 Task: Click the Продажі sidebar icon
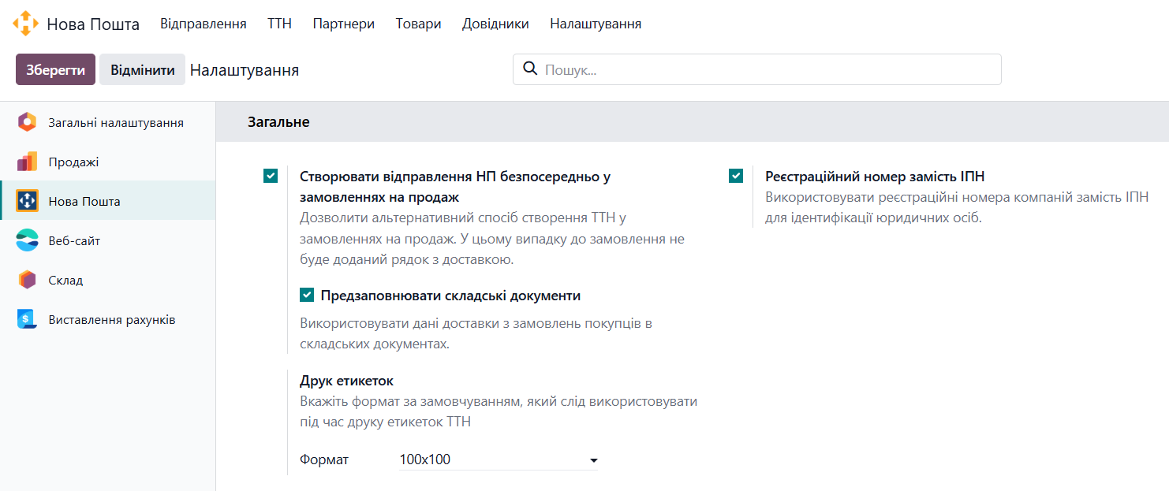point(27,162)
